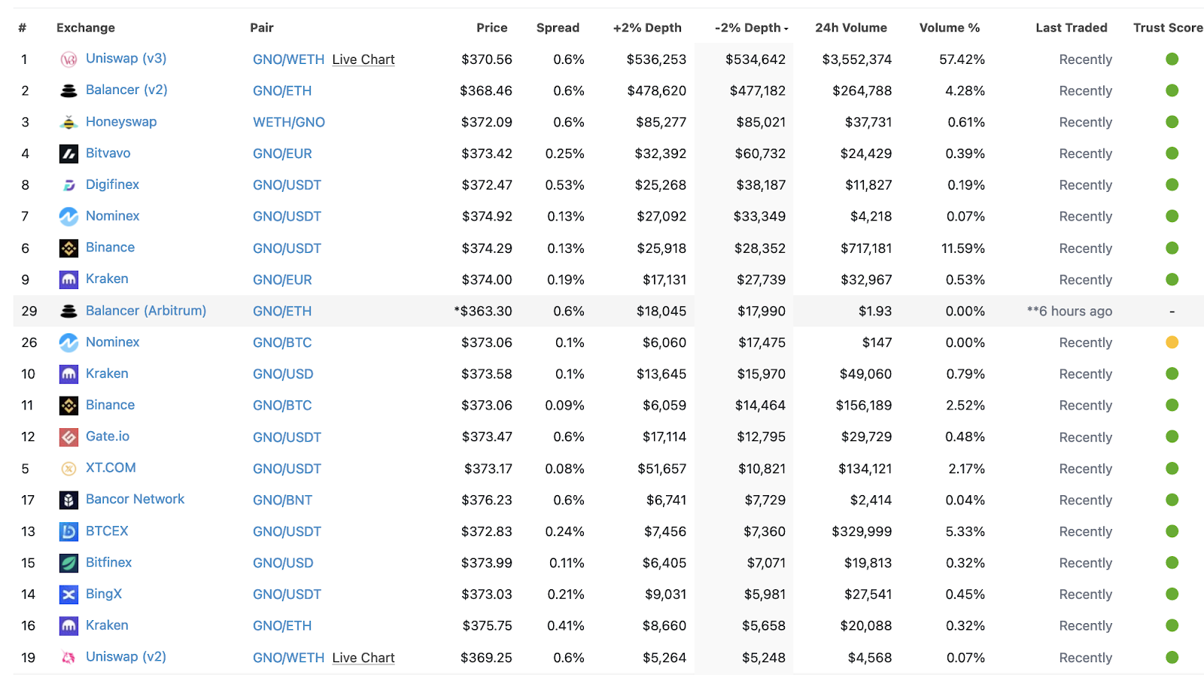Screen dimensions: 1204x675
Task: Open GNO/EUR pair link on Bitvavo row
Action: (x=282, y=154)
